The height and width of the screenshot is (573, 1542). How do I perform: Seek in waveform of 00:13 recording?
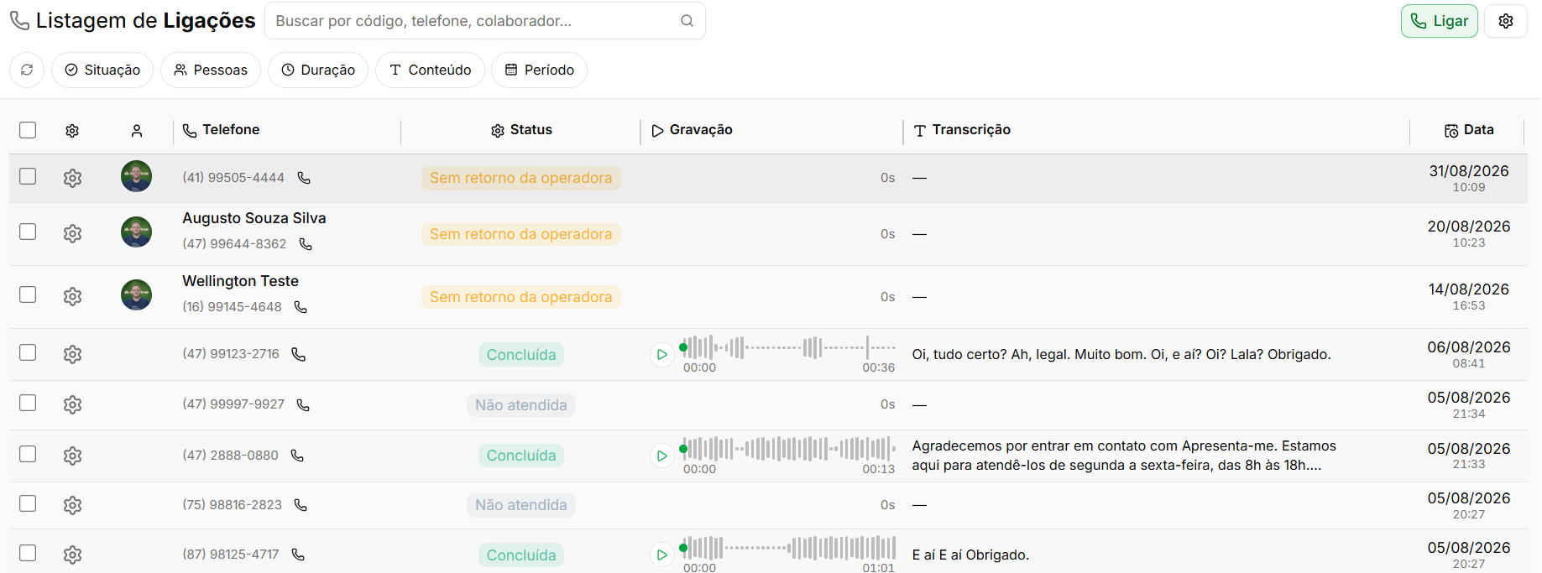tap(789, 449)
